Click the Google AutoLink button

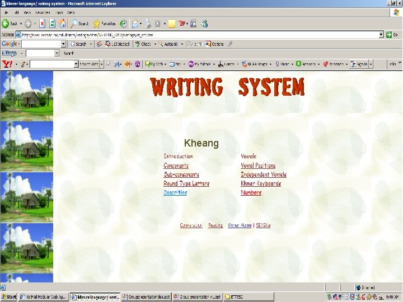[x=168, y=44]
